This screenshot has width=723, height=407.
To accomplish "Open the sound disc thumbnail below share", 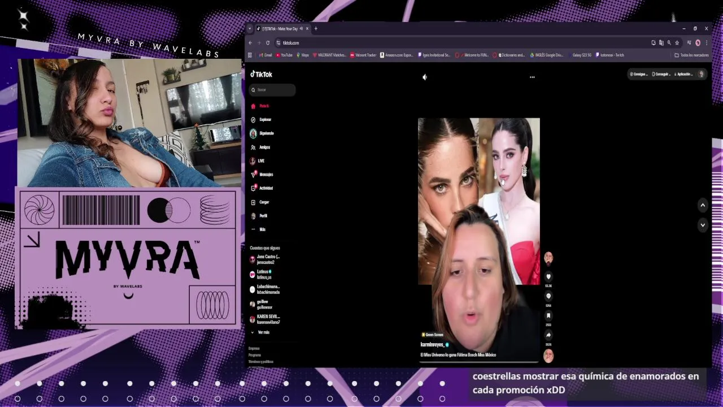I will point(548,356).
